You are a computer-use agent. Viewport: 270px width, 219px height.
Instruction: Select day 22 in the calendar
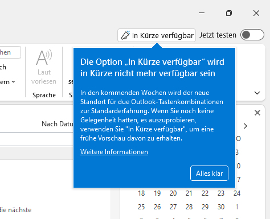[205, 193]
